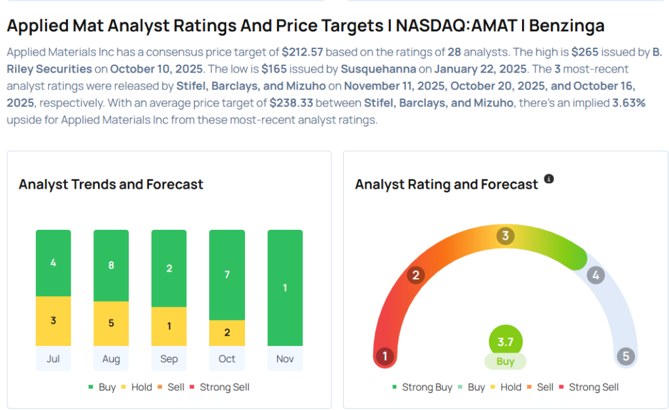Toggle Strong Sell legend under the rating gauge
This screenshot has width=669, height=410.
[589, 387]
